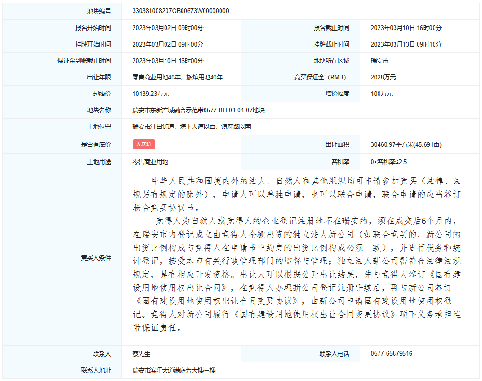The width and height of the screenshot is (482, 381).
Task: Select the starting price 10139.23万元
Action: point(151,94)
